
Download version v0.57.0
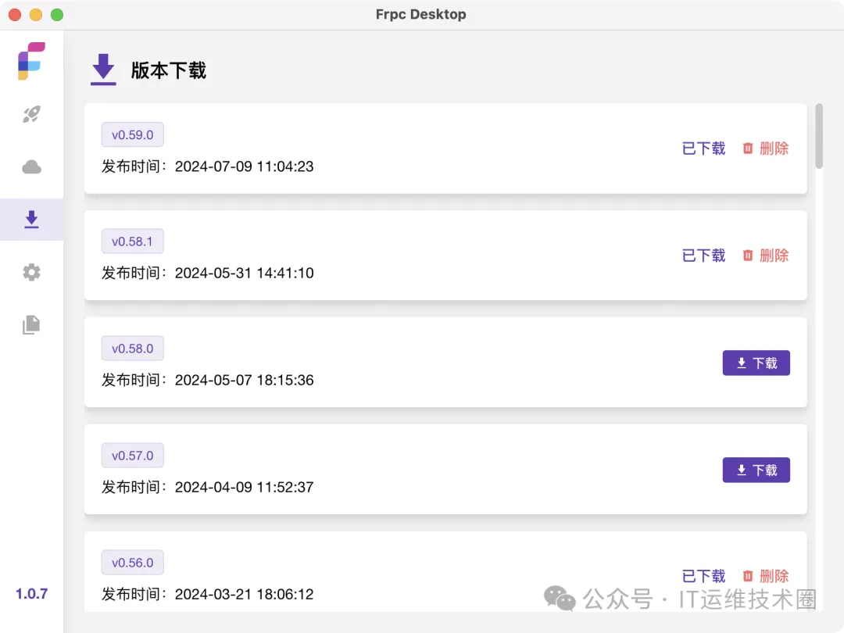[x=756, y=470]
